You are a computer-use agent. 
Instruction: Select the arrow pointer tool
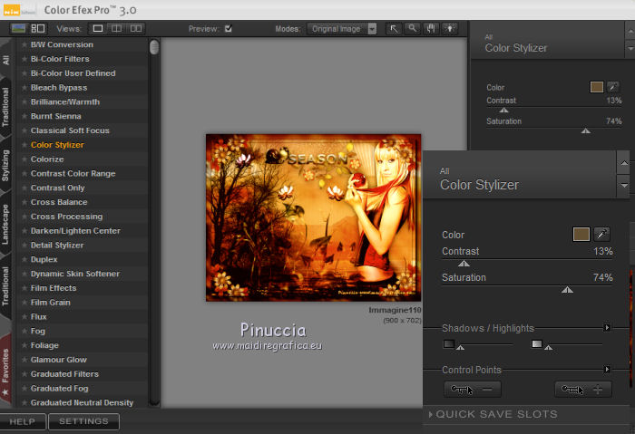tap(394, 29)
